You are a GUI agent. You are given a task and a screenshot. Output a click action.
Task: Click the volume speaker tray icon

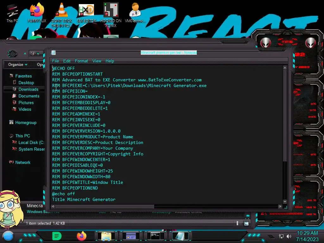pyautogui.click(x=289, y=236)
